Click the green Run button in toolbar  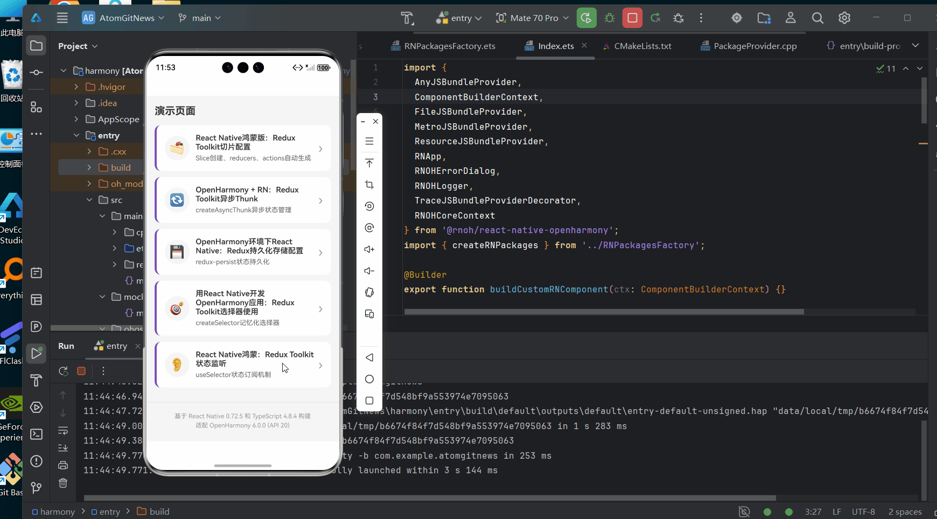[x=586, y=18]
